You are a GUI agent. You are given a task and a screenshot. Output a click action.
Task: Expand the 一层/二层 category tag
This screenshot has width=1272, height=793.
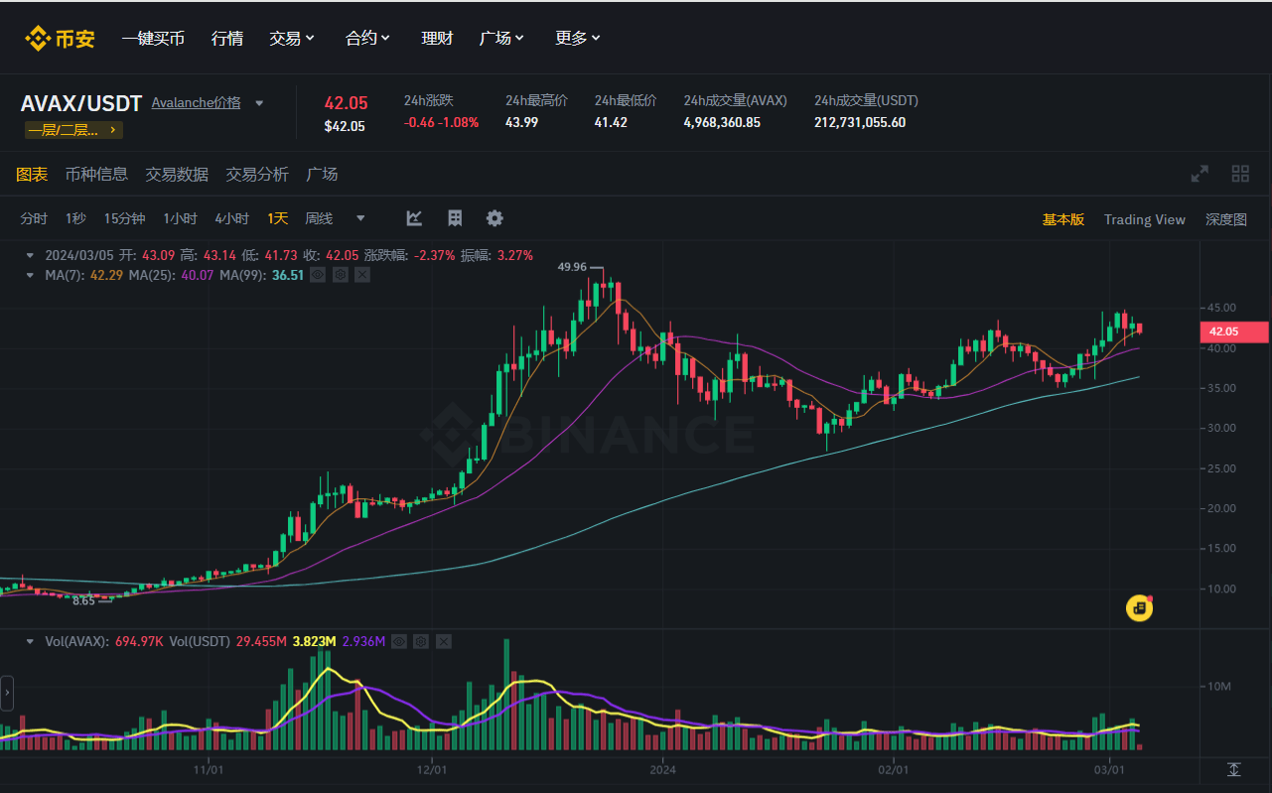coord(74,129)
